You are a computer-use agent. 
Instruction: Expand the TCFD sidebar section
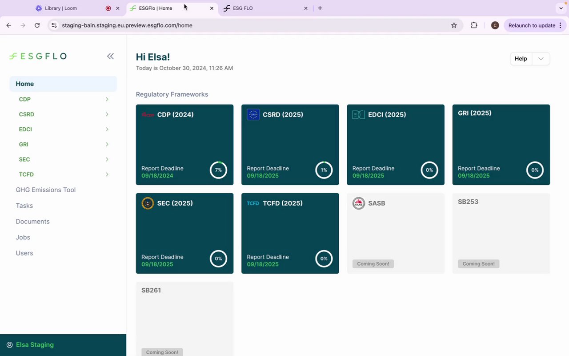(107, 174)
